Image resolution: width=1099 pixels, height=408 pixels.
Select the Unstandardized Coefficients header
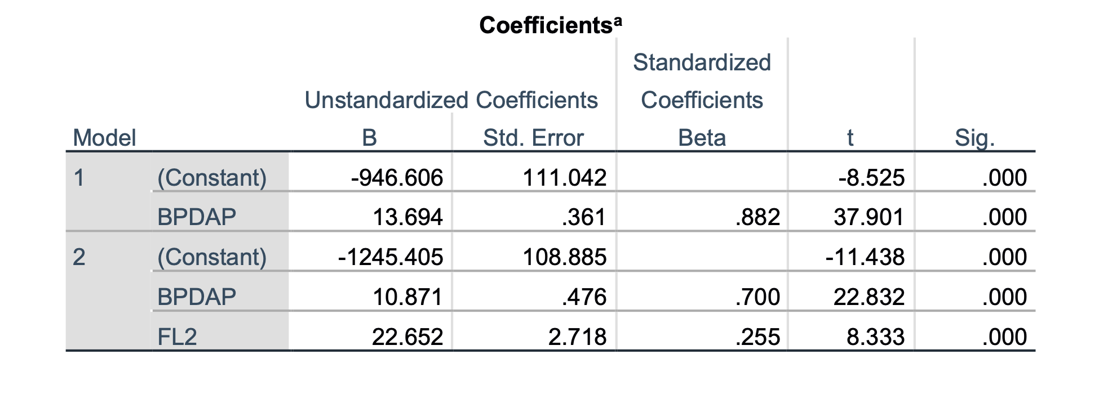(451, 100)
